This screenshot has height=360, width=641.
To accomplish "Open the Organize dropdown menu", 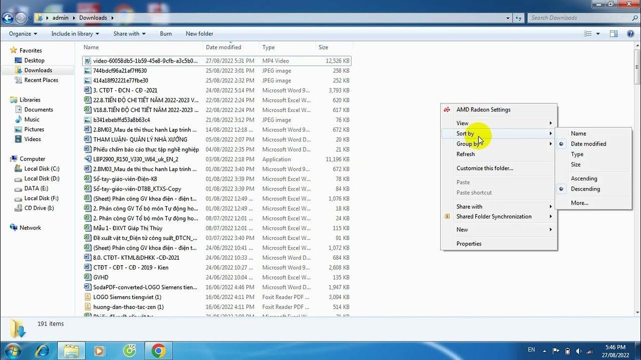I will [x=23, y=33].
